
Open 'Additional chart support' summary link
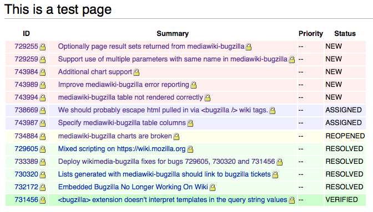(95, 72)
